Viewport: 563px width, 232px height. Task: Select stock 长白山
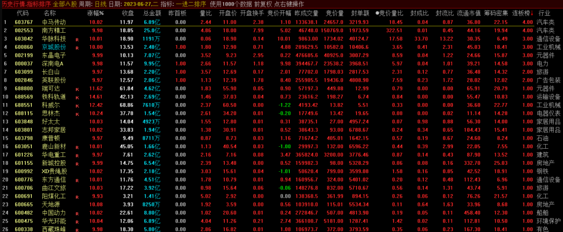(x=51, y=72)
